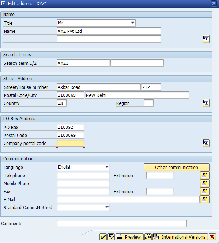Open more Telephone numbers via arrow icon

tap(205, 175)
